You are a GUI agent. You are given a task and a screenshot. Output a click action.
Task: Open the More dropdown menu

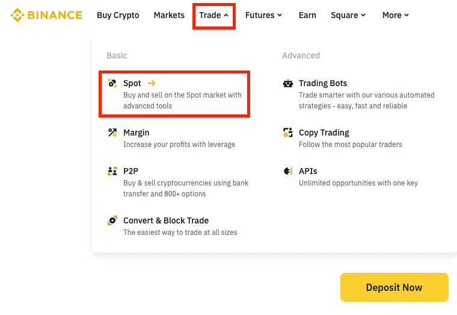pyautogui.click(x=396, y=15)
